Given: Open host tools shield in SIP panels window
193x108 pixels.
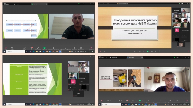Looking at the screenshot, I should 149,101.
